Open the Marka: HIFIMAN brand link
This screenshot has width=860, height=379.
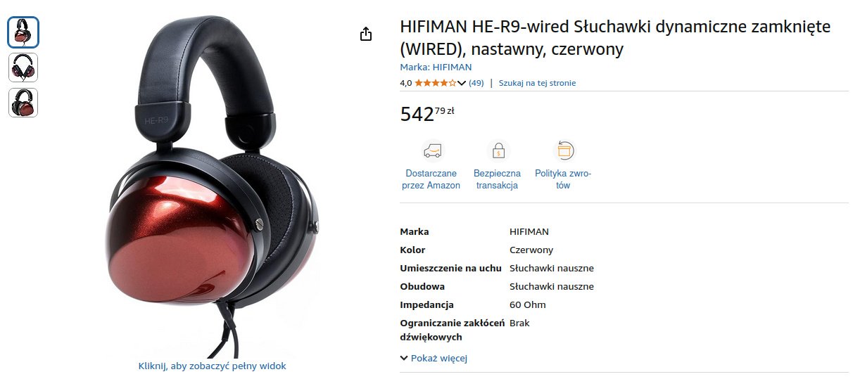tap(436, 67)
